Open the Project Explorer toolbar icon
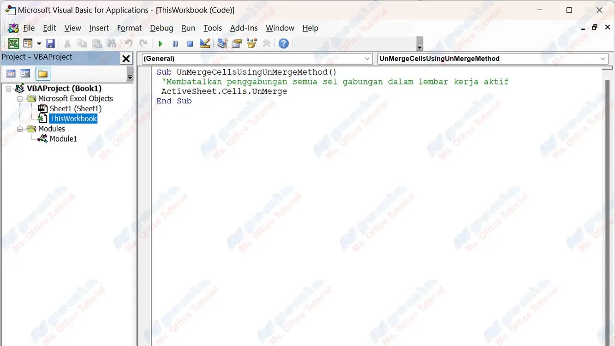Screen dimensions: 615x346 222,43
